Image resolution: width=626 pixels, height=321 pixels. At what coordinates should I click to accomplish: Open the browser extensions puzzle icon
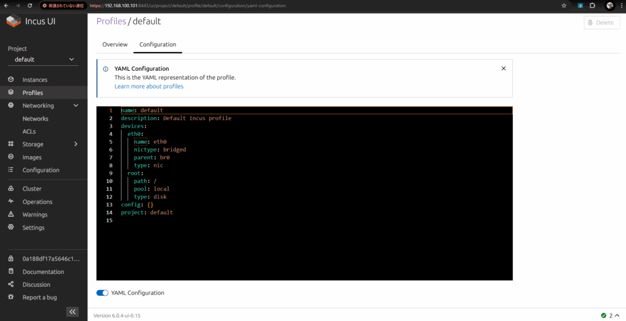click(592, 5)
